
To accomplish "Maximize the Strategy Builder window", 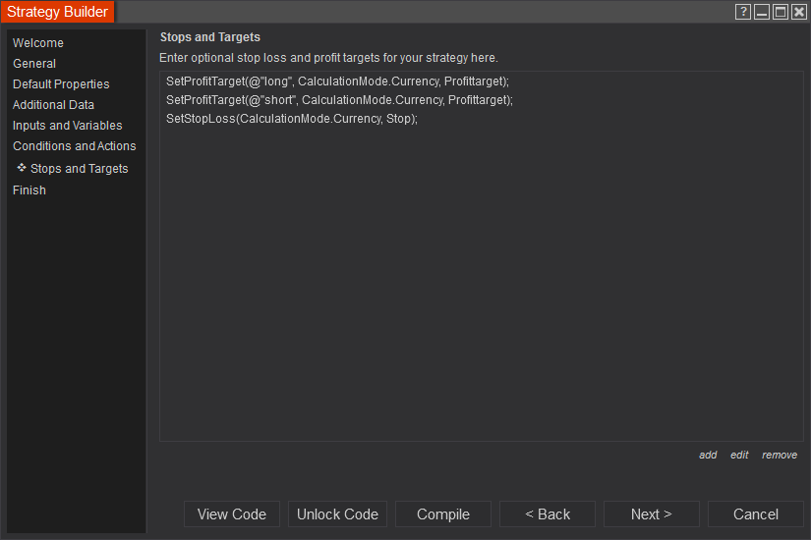I will pos(781,12).
